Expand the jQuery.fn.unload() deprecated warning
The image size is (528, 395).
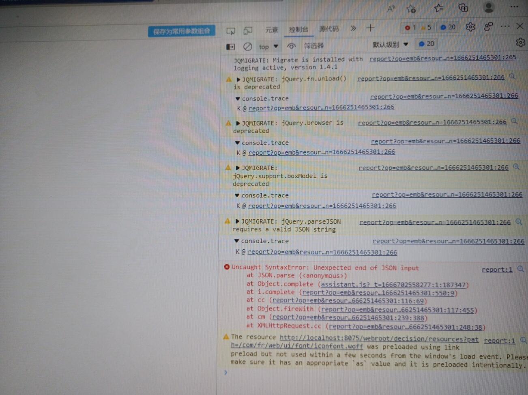coord(238,80)
